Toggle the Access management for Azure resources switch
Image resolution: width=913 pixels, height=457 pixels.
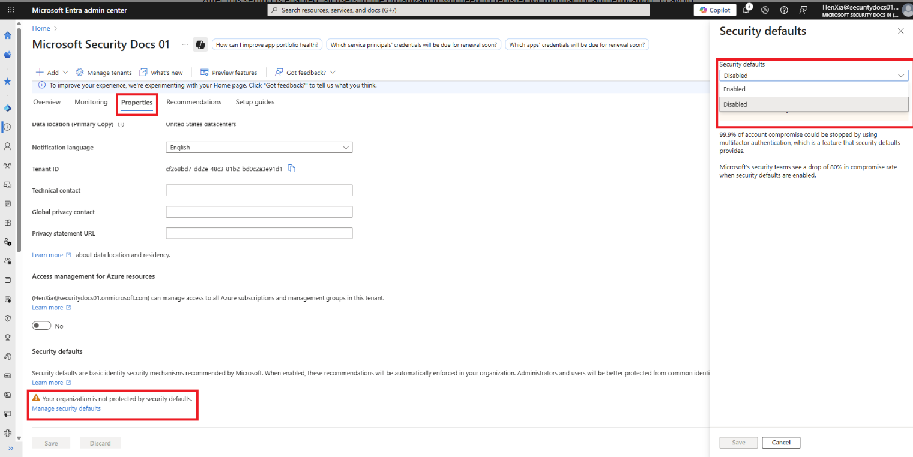pos(41,325)
